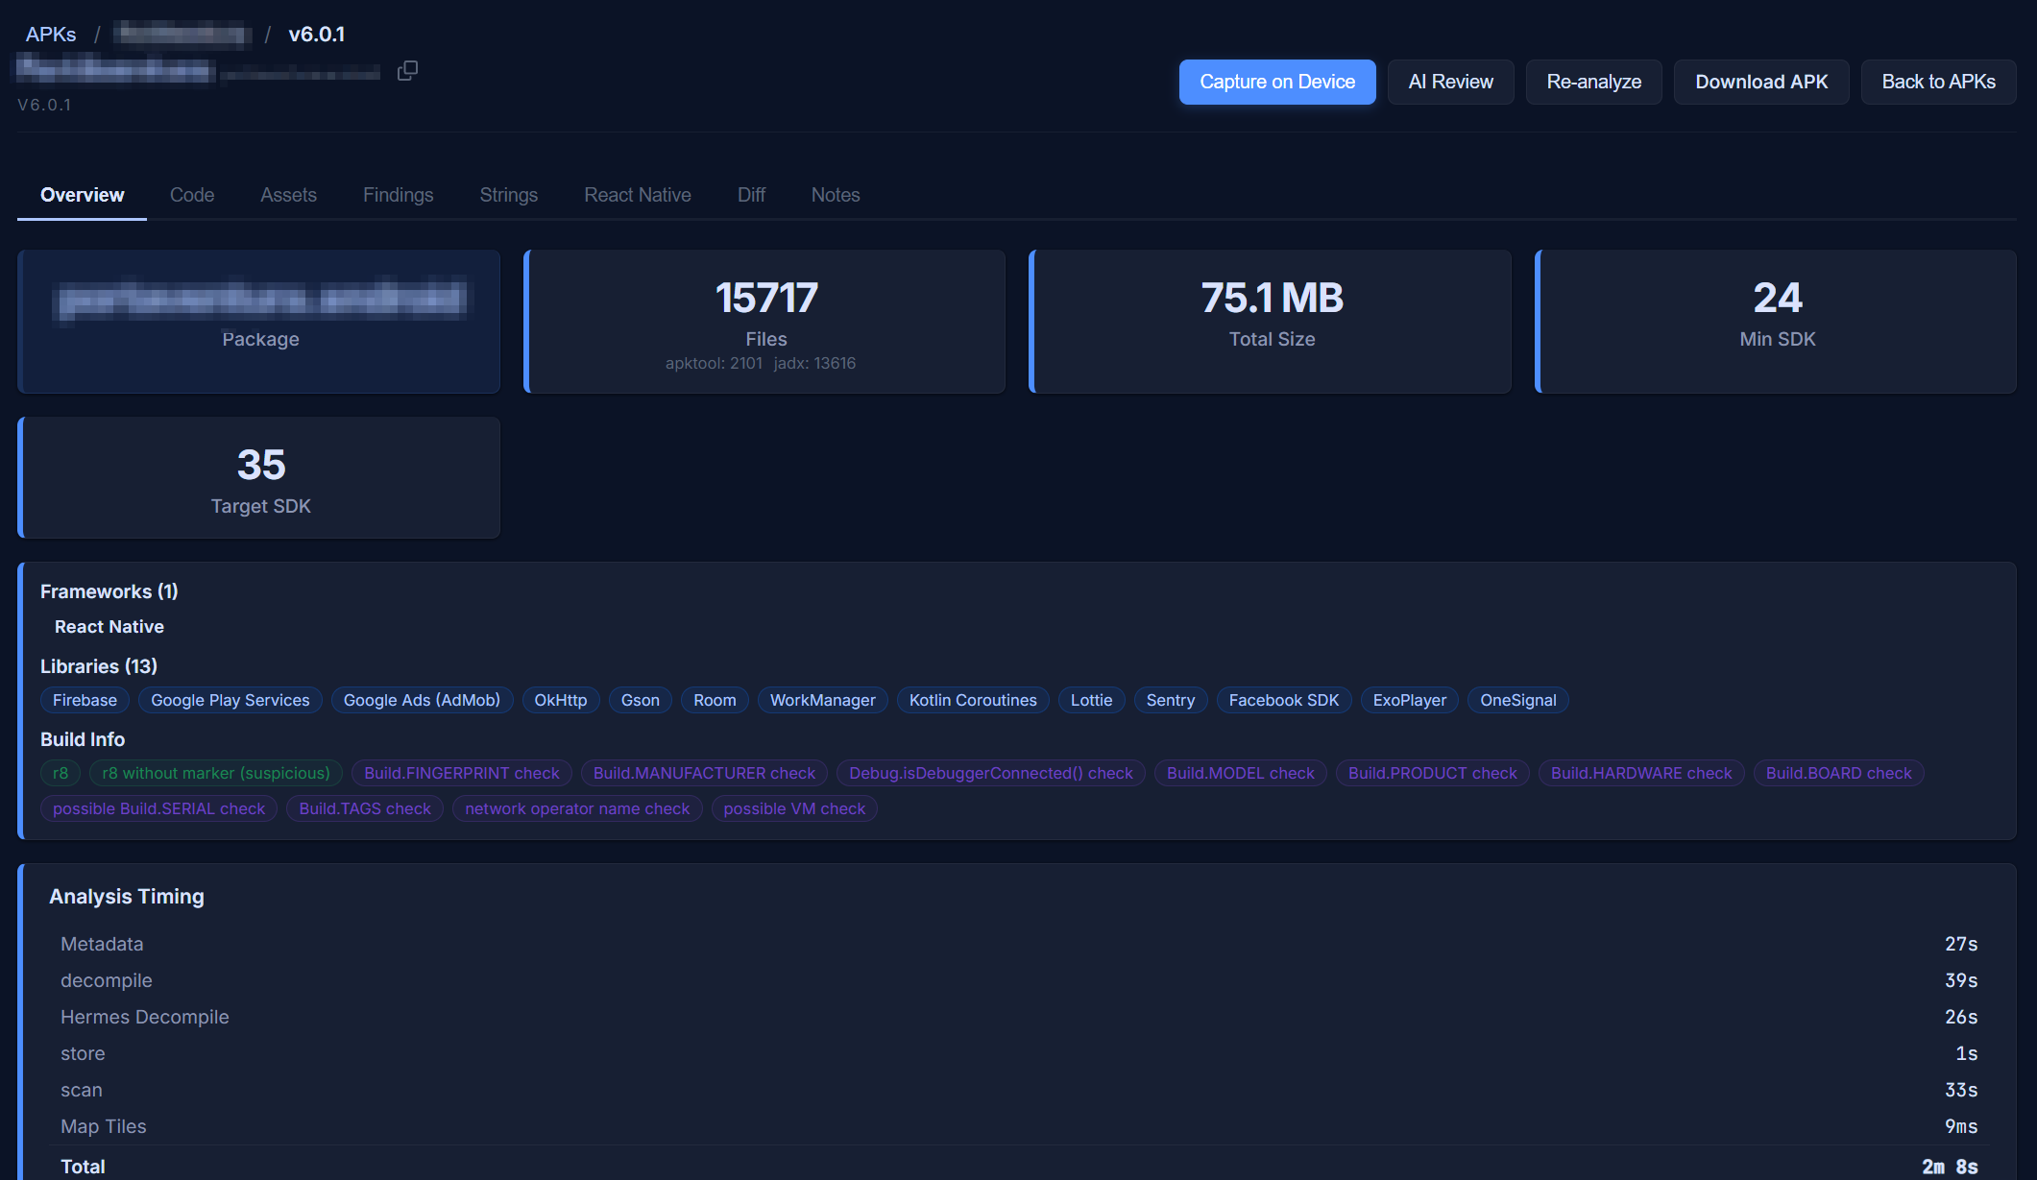Open the APKs breadcrumb link
Image resolution: width=2037 pixels, height=1180 pixels.
pyautogui.click(x=51, y=35)
